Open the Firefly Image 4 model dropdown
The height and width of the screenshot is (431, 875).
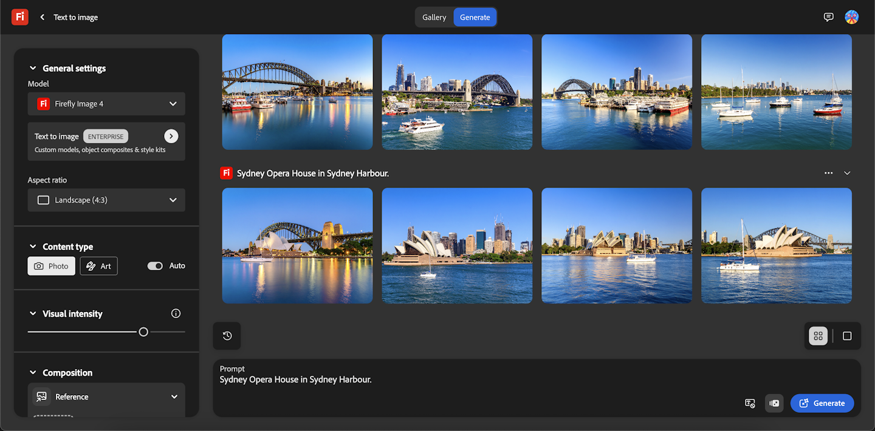click(106, 104)
